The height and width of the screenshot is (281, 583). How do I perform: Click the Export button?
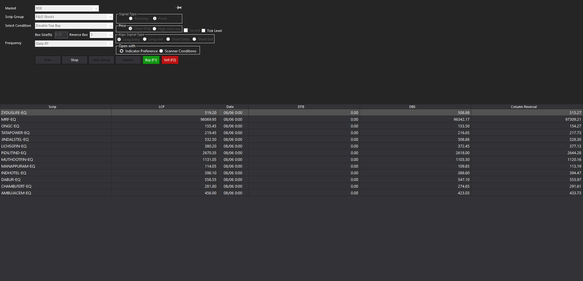(x=128, y=60)
